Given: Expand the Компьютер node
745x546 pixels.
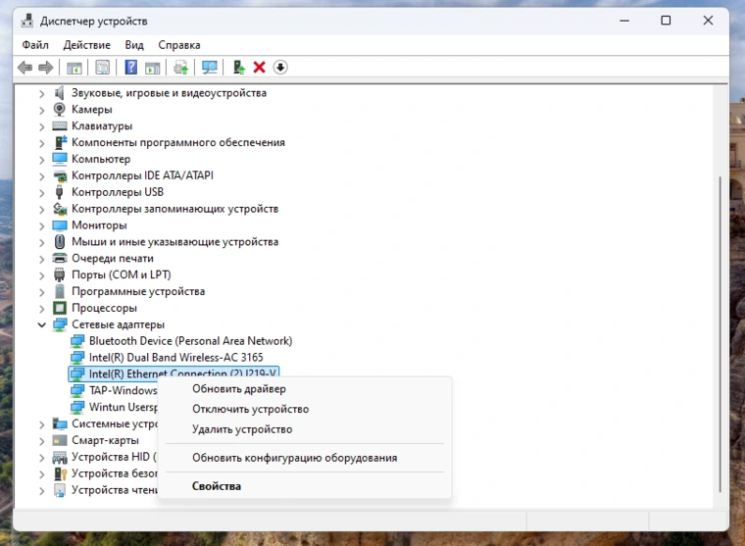Looking at the screenshot, I should click(x=42, y=160).
